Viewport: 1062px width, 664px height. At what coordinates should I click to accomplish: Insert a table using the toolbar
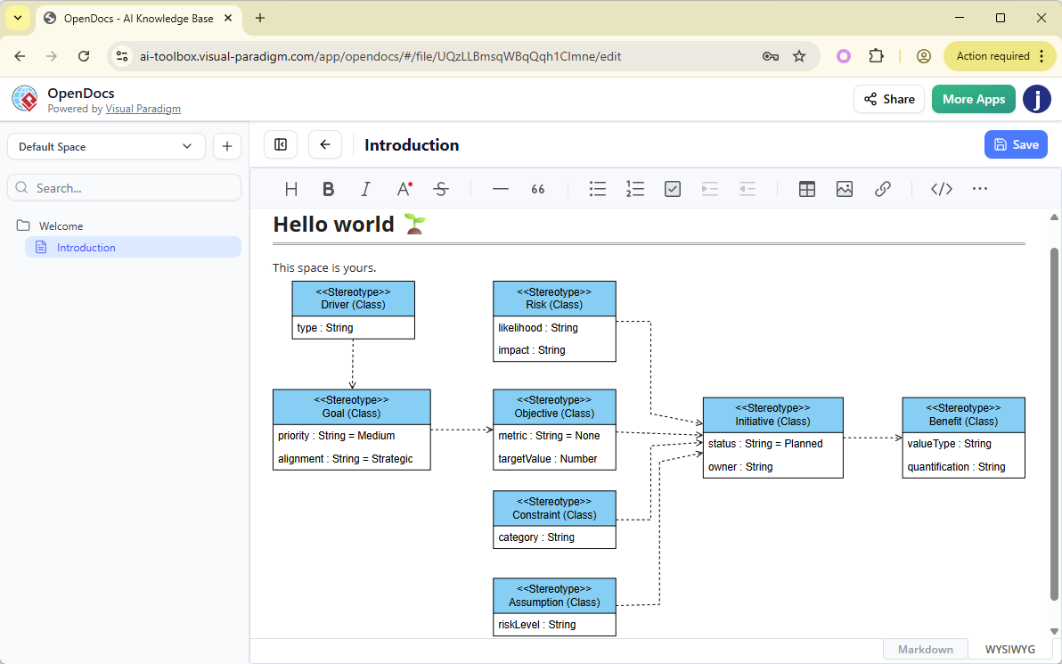[x=806, y=188]
